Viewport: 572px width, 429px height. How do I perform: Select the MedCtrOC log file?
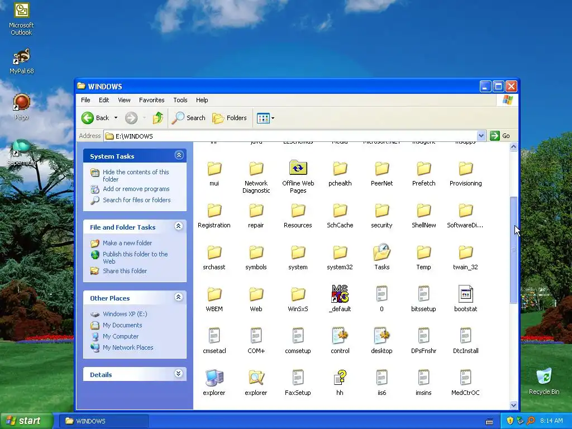[x=465, y=378]
